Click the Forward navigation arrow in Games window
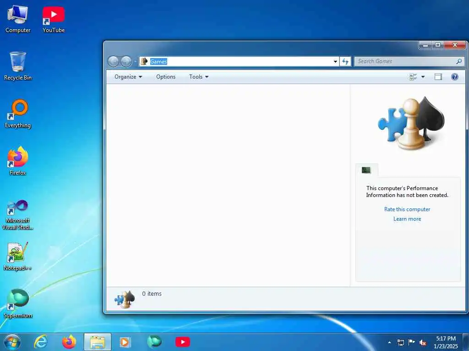Screen dimensions: 469x351 126,62
